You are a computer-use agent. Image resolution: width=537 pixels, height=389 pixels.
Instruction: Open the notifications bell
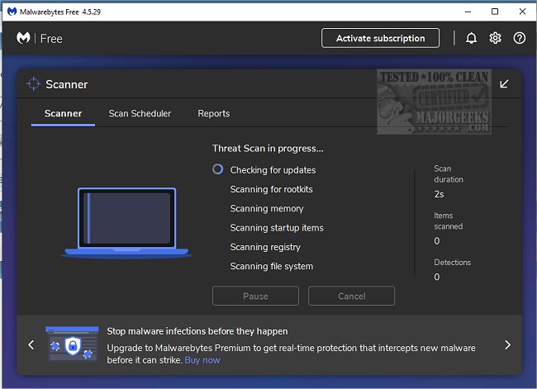tap(471, 38)
